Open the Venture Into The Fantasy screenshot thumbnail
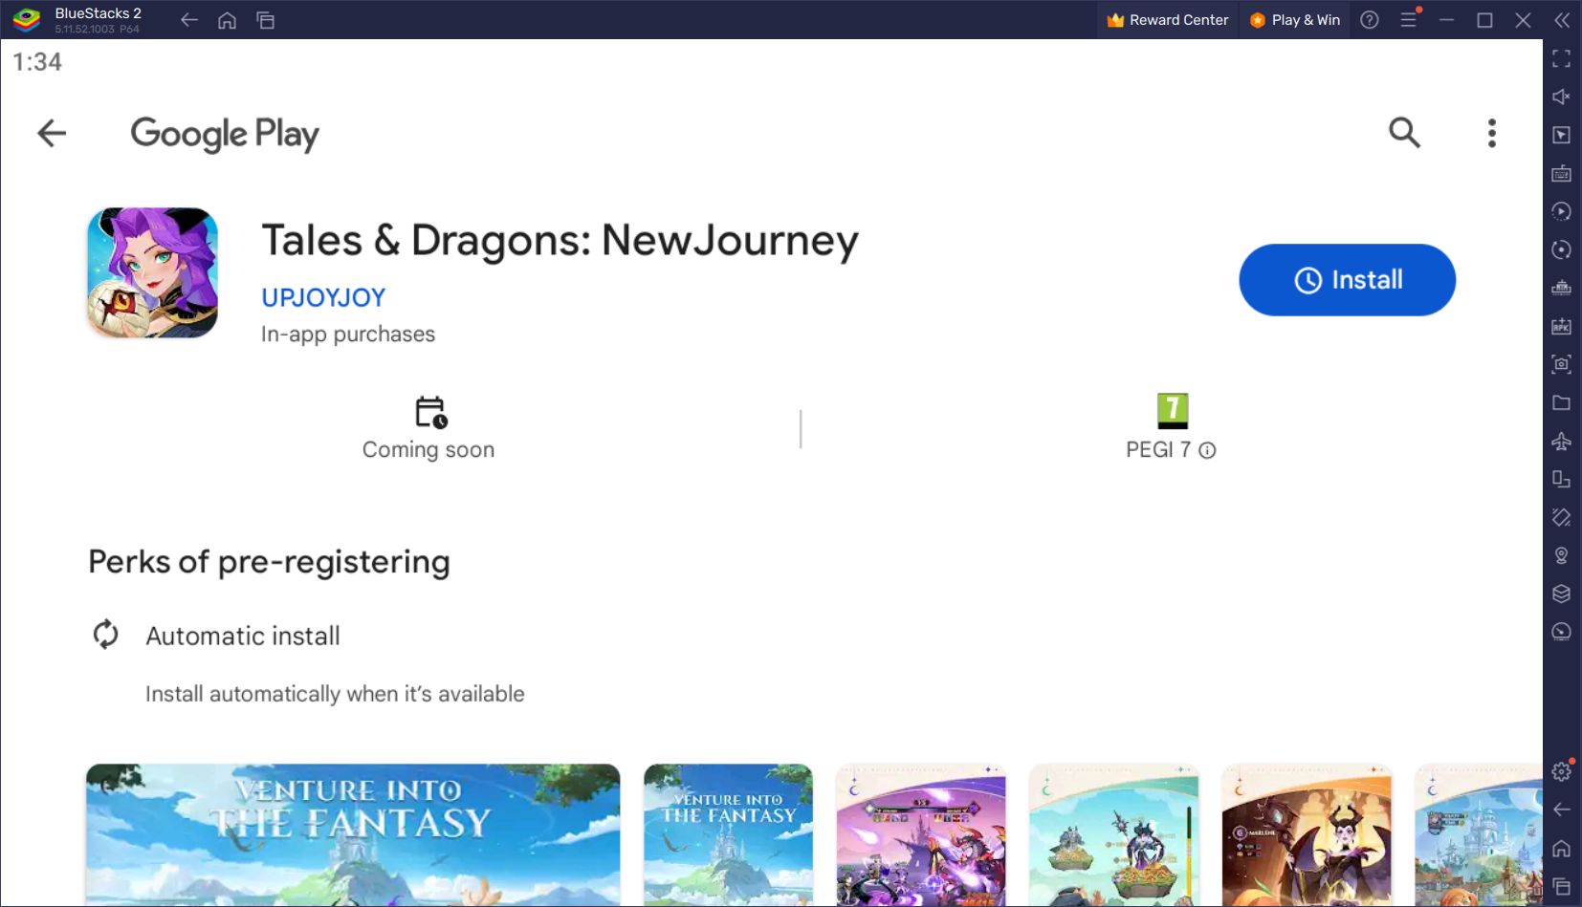Image resolution: width=1582 pixels, height=907 pixels. pos(354,833)
